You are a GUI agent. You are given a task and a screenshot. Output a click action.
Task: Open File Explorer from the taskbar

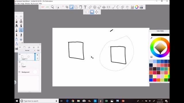(78, 101)
